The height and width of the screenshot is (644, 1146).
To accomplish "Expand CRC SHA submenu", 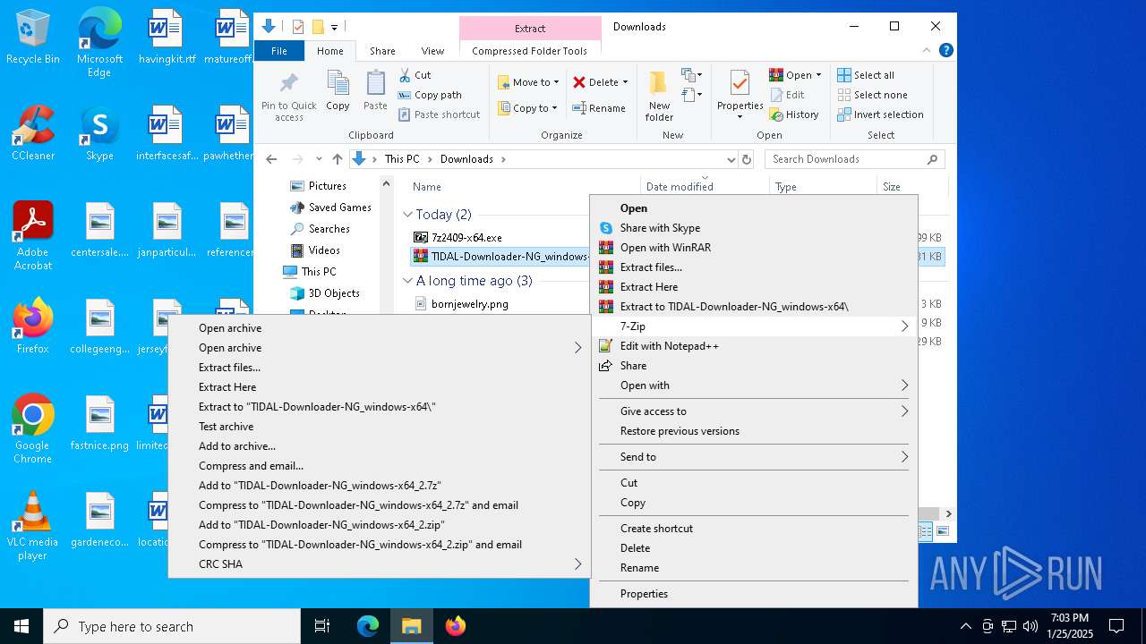I will (x=577, y=564).
